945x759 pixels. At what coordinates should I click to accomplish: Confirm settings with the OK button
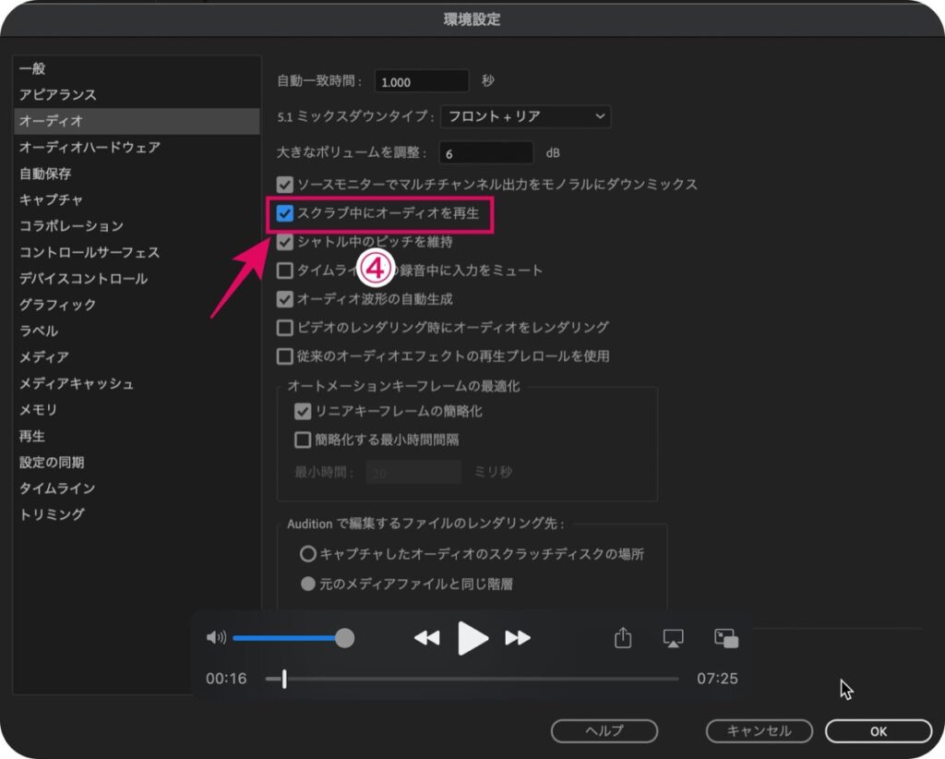(879, 730)
